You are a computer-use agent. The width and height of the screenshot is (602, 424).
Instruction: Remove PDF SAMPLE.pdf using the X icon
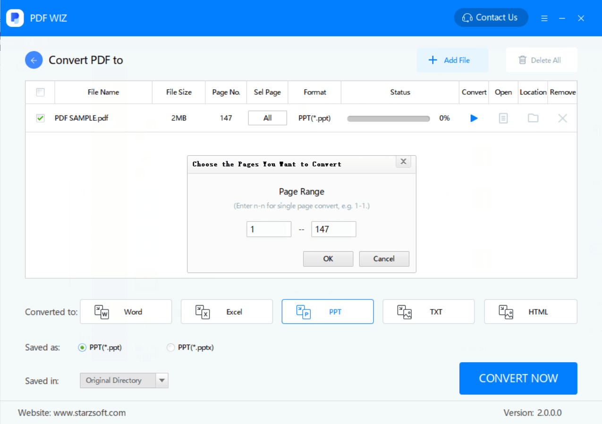pos(562,118)
